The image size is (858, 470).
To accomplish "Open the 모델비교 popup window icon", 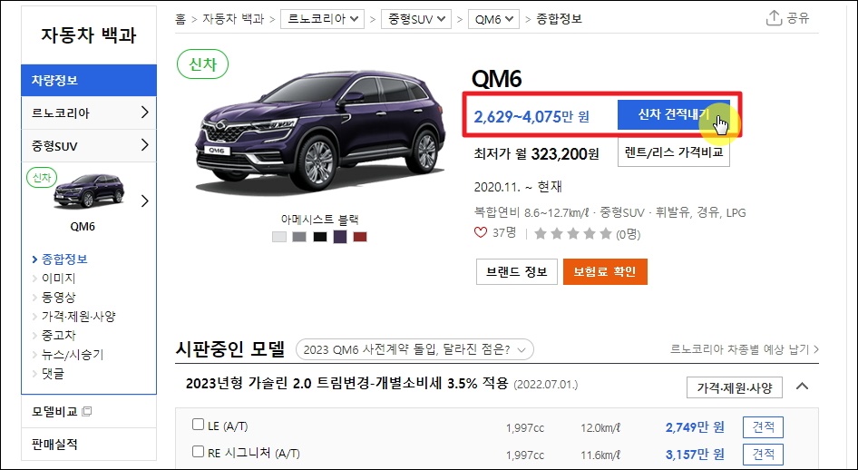I will coord(86,411).
